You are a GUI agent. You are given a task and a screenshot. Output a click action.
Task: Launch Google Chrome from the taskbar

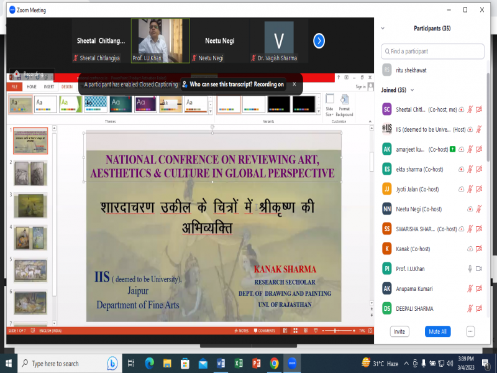click(274, 363)
